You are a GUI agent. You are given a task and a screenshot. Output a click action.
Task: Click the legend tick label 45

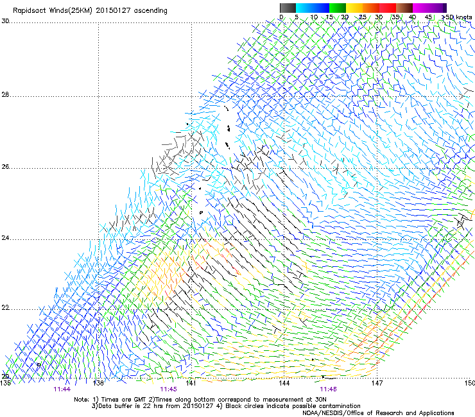[428, 17]
